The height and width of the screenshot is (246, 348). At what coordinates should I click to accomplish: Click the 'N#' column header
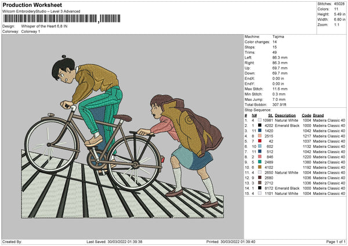pos(255,115)
